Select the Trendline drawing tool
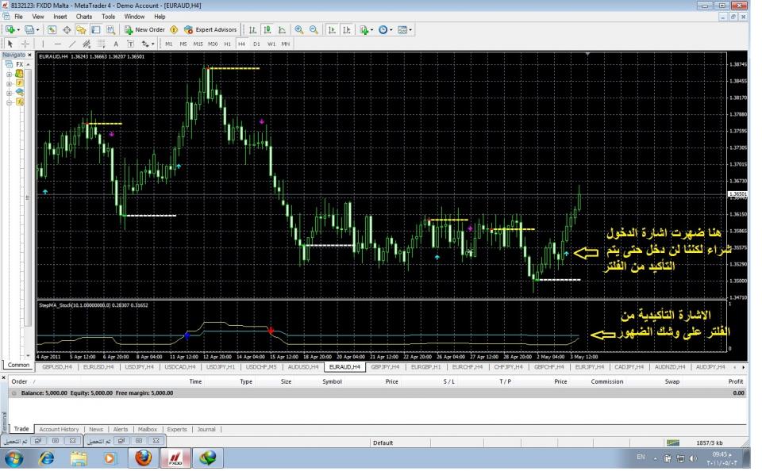Image resolution: width=762 pixels, height=471 pixels. [x=72, y=44]
